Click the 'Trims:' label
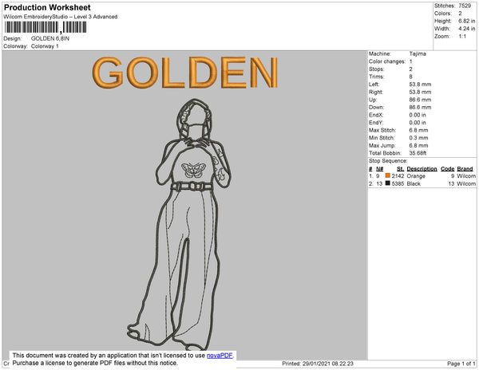Viewport: 479px width, 370px height. pyautogui.click(x=376, y=77)
